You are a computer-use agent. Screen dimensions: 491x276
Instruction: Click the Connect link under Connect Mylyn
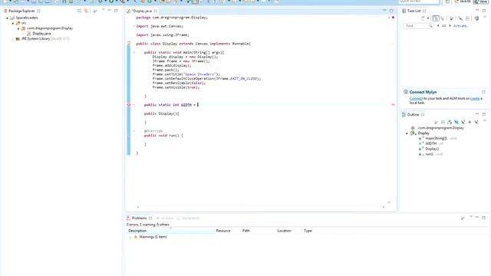click(416, 99)
